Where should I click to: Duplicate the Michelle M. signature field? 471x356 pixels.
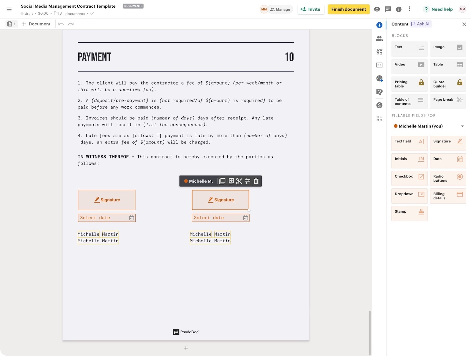(x=222, y=181)
